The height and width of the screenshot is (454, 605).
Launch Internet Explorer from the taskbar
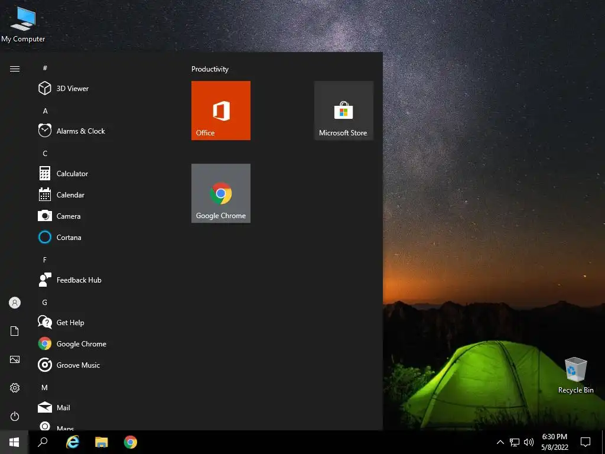73,442
